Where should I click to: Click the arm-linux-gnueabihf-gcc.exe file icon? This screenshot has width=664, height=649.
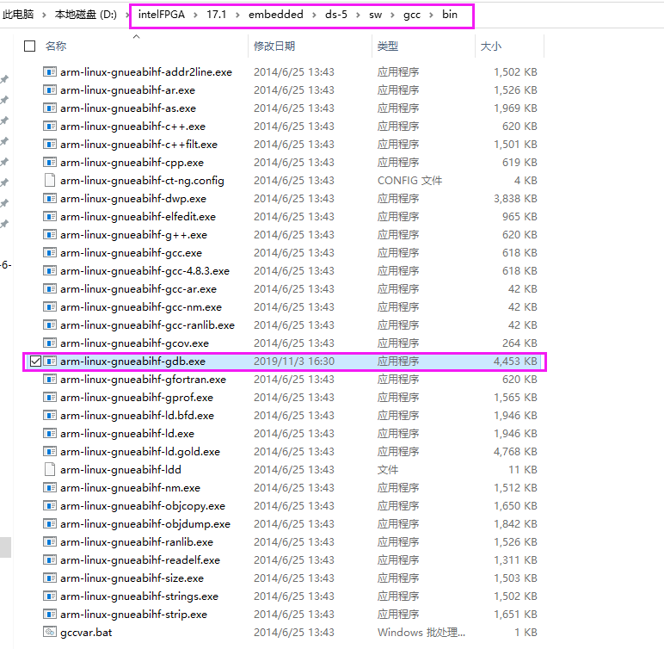pos(50,253)
